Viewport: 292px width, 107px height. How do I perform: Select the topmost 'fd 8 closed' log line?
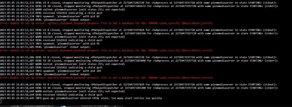[138, 3]
